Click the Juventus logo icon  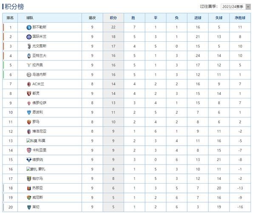pos(29,46)
